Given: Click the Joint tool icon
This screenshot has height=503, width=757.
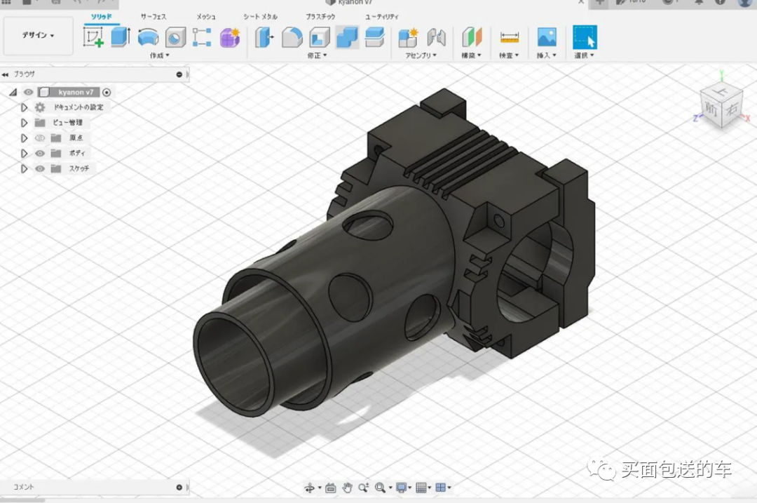Looking at the screenshot, I should [x=436, y=37].
